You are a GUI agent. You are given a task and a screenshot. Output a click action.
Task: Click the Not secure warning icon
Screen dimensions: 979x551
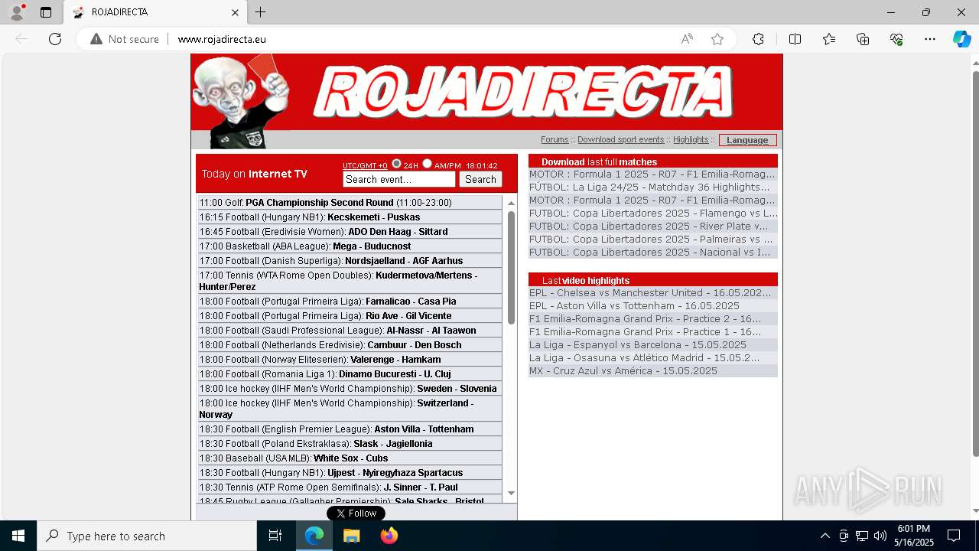96,39
